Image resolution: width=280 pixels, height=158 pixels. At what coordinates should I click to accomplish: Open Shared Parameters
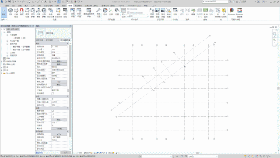click(x=38, y=13)
